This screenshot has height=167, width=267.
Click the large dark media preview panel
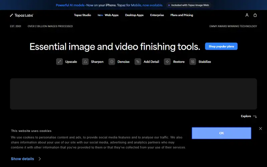pyautogui.click(x=133, y=94)
